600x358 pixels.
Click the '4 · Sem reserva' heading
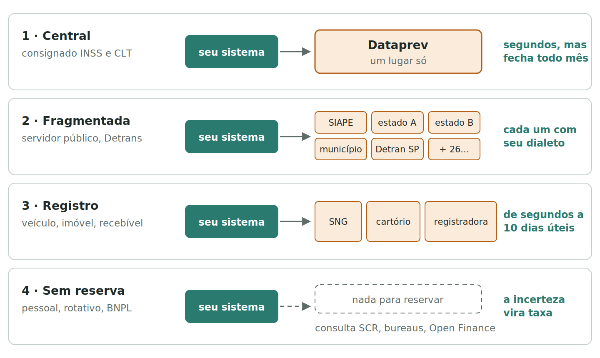pos(73,291)
